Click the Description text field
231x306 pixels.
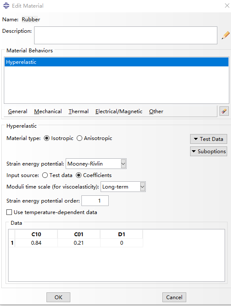coord(126,35)
